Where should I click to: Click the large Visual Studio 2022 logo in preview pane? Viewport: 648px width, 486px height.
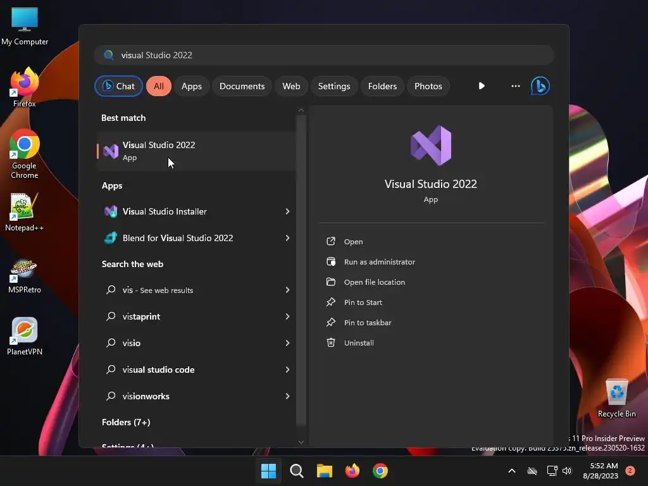[x=430, y=146]
